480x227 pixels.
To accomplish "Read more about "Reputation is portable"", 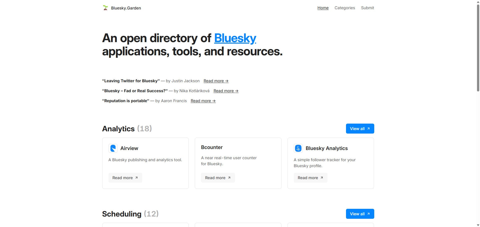I will click(x=203, y=101).
